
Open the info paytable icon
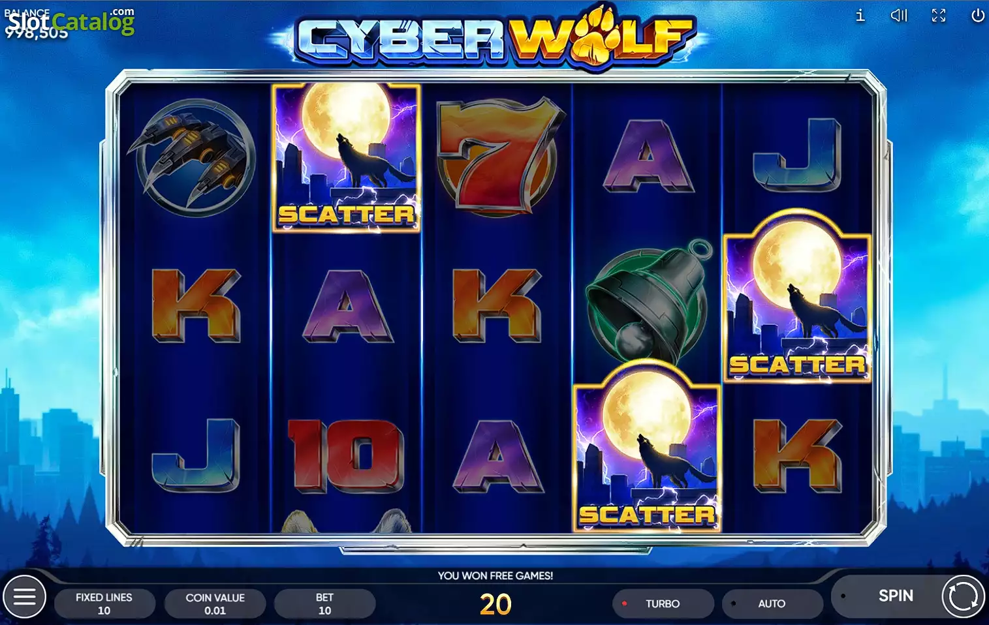(x=860, y=15)
